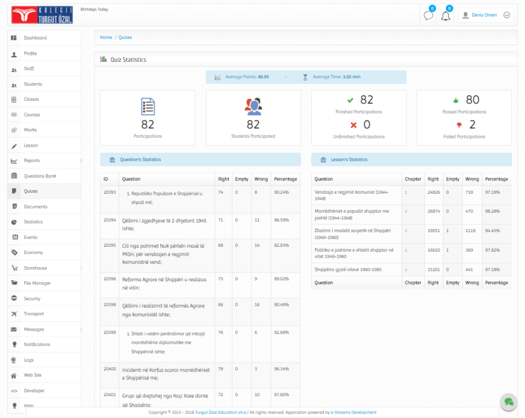The width and height of the screenshot is (525, 418).
Task: Open the green chat widget button
Action: 509,402
